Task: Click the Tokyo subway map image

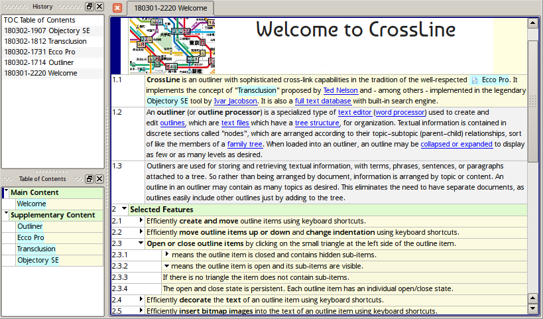Action: [172, 45]
